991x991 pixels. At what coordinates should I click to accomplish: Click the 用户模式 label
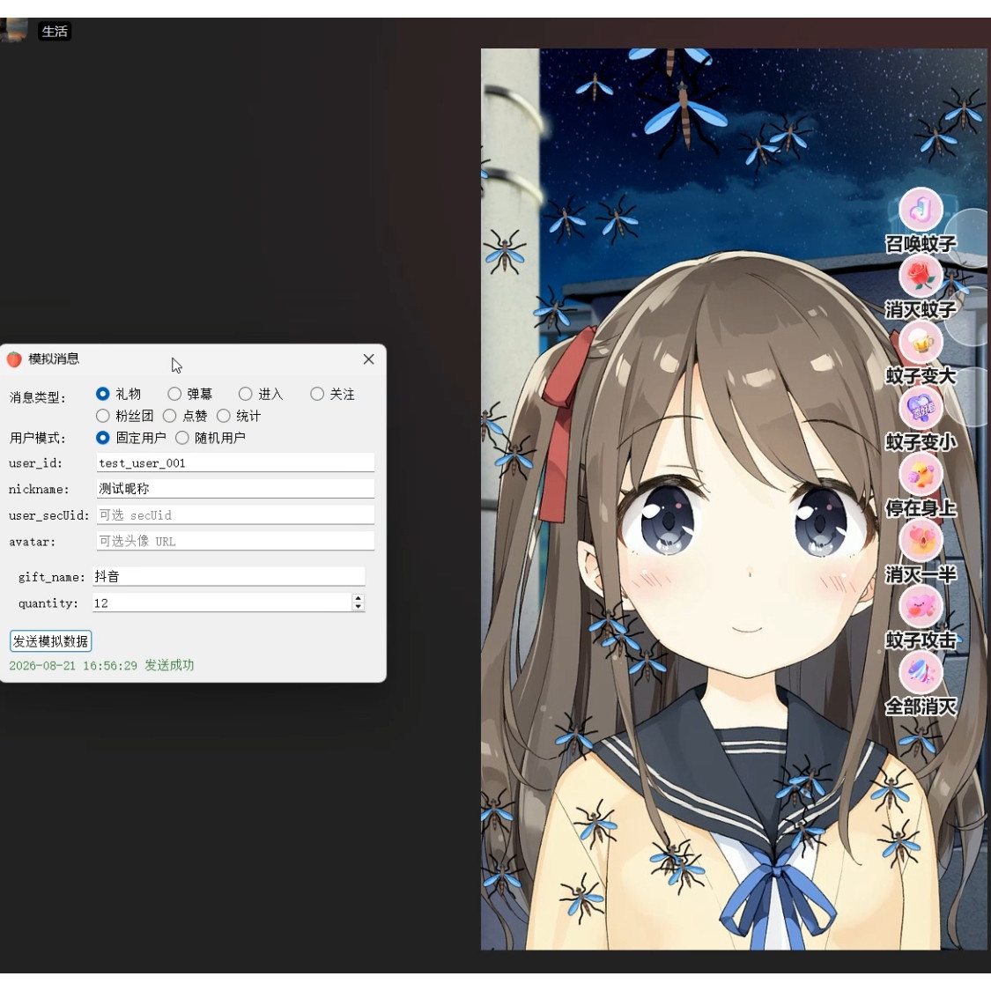37,437
